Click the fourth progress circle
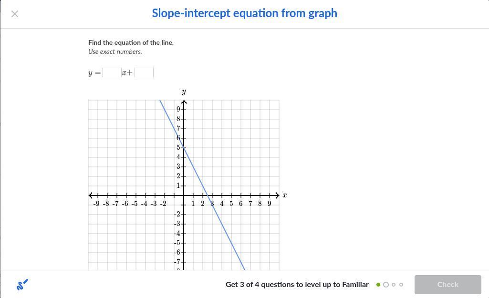The width and height of the screenshot is (489, 298). point(401,285)
